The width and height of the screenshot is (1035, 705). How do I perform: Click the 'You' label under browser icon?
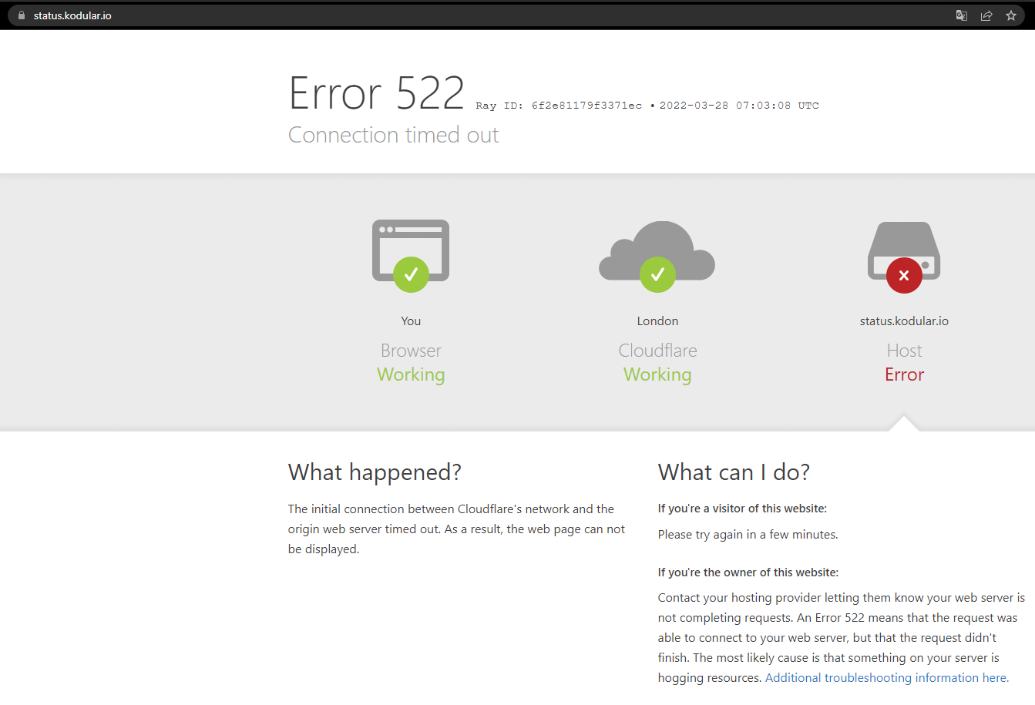pyautogui.click(x=411, y=321)
